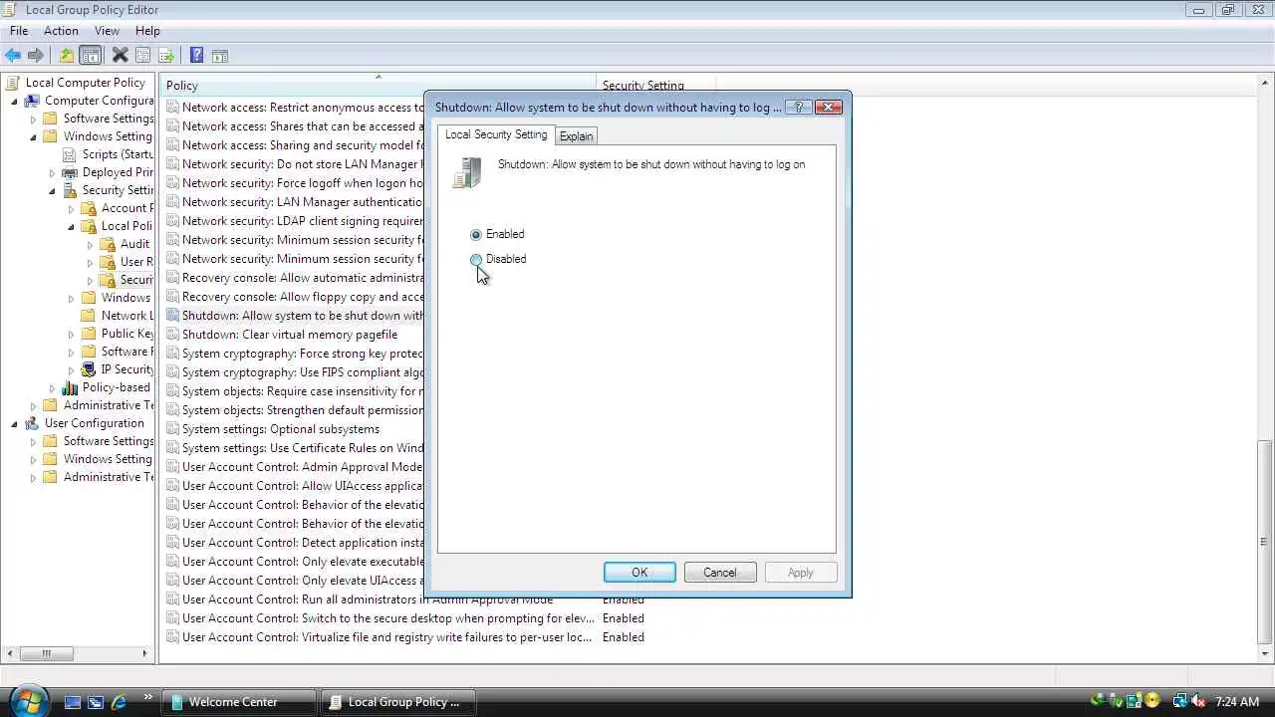The width and height of the screenshot is (1275, 717).
Task: Click the policy list vertical scrollbar thumb
Action: click(1265, 543)
